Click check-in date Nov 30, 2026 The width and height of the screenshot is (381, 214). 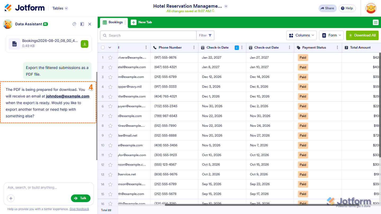point(212,106)
